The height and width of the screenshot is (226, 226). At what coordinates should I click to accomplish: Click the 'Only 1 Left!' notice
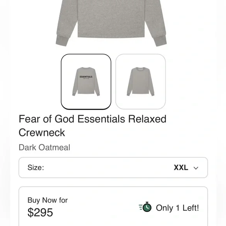tap(177, 208)
